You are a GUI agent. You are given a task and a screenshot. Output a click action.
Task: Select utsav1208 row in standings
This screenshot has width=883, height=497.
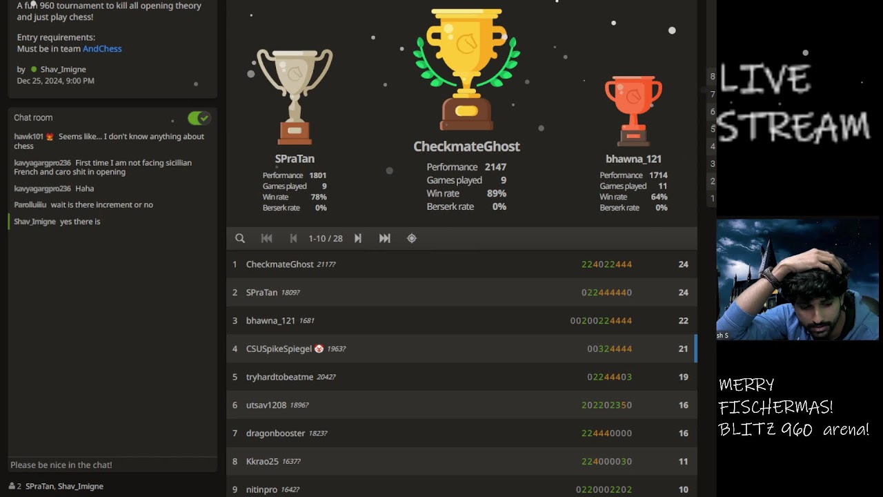point(462,405)
